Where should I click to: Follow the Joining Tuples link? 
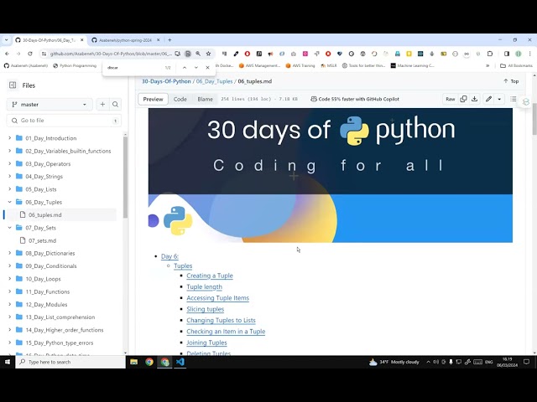pos(206,343)
